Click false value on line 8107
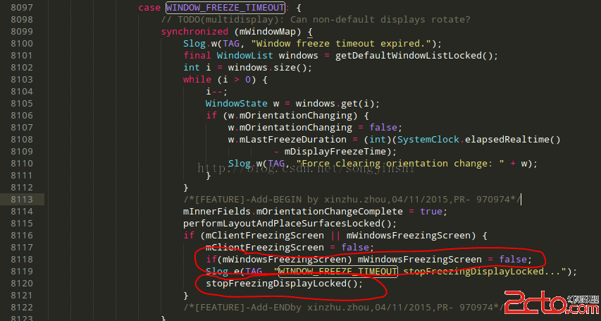The height and width of the screenshot is (321, 601). click(383, 128)
